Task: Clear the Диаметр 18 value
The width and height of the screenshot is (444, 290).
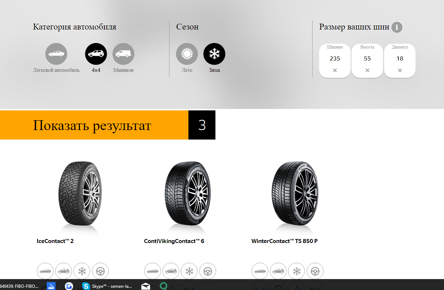Action: coord(400,70)
